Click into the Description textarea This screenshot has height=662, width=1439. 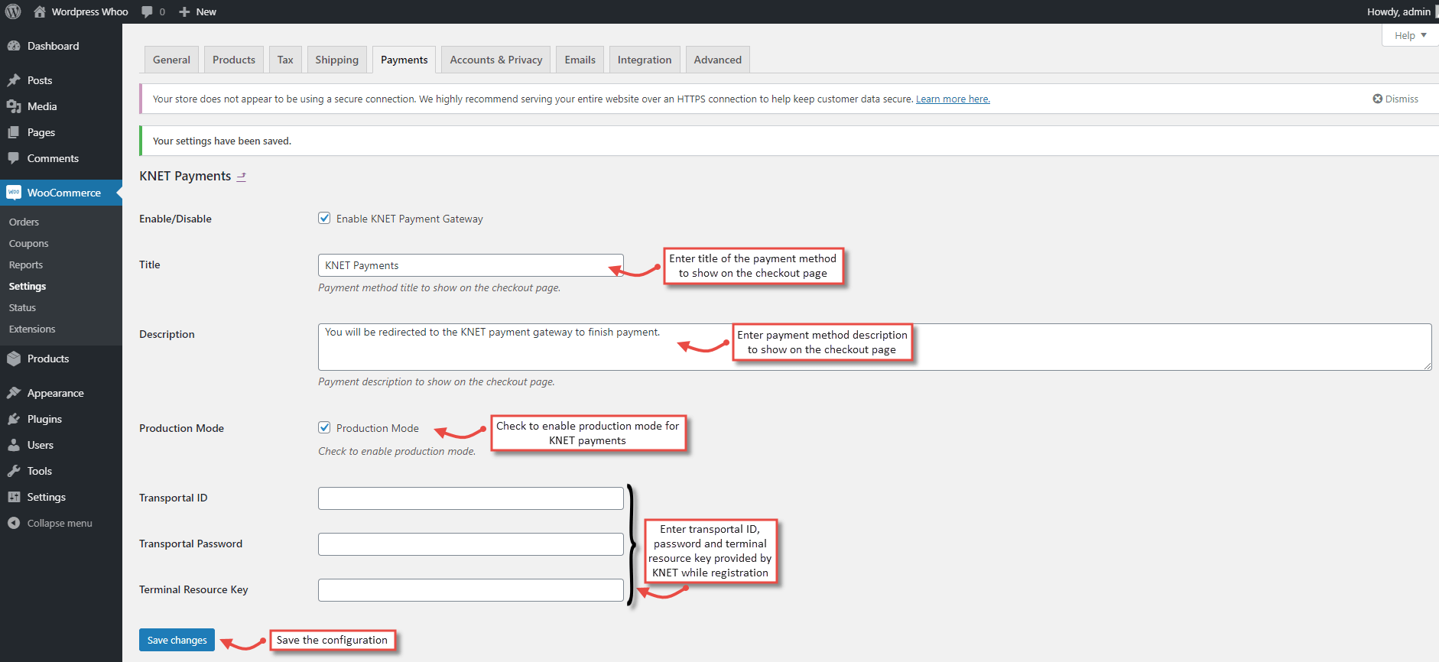click(x=875, y=347)
